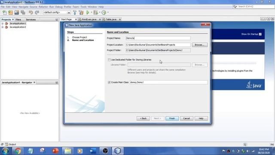This screenshot has height=155, width=275.
Task: Click the Finish button
Action: coord(172,118)
